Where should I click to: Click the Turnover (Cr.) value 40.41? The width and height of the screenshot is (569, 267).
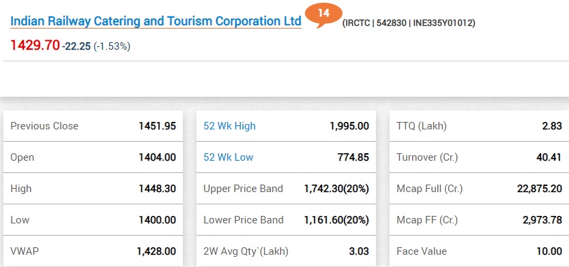tap(549, 157)
